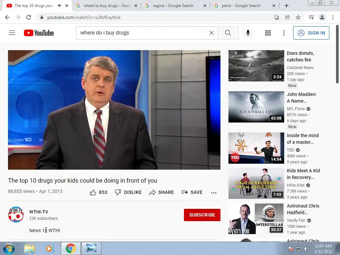
Task: Clear the search box with X icon
Action: coord(212,33)
